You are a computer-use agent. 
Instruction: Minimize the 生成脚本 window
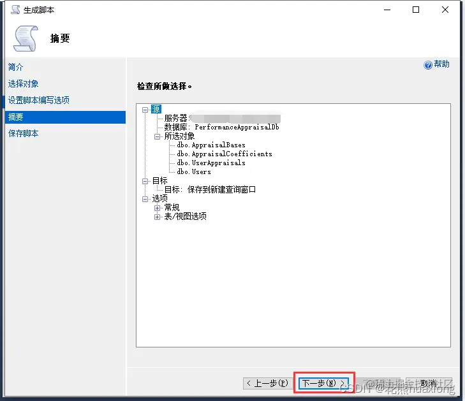pyautogui.click(x=387, y=10)
